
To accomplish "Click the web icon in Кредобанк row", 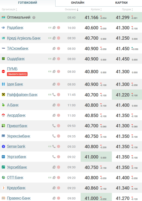I will [54, 188].
